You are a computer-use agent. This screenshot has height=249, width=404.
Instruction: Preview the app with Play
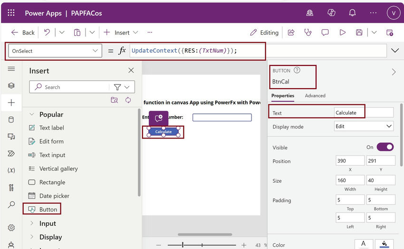click(x=342, y=32)
